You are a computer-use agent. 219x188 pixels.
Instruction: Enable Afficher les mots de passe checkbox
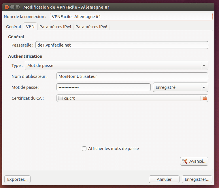84,149
